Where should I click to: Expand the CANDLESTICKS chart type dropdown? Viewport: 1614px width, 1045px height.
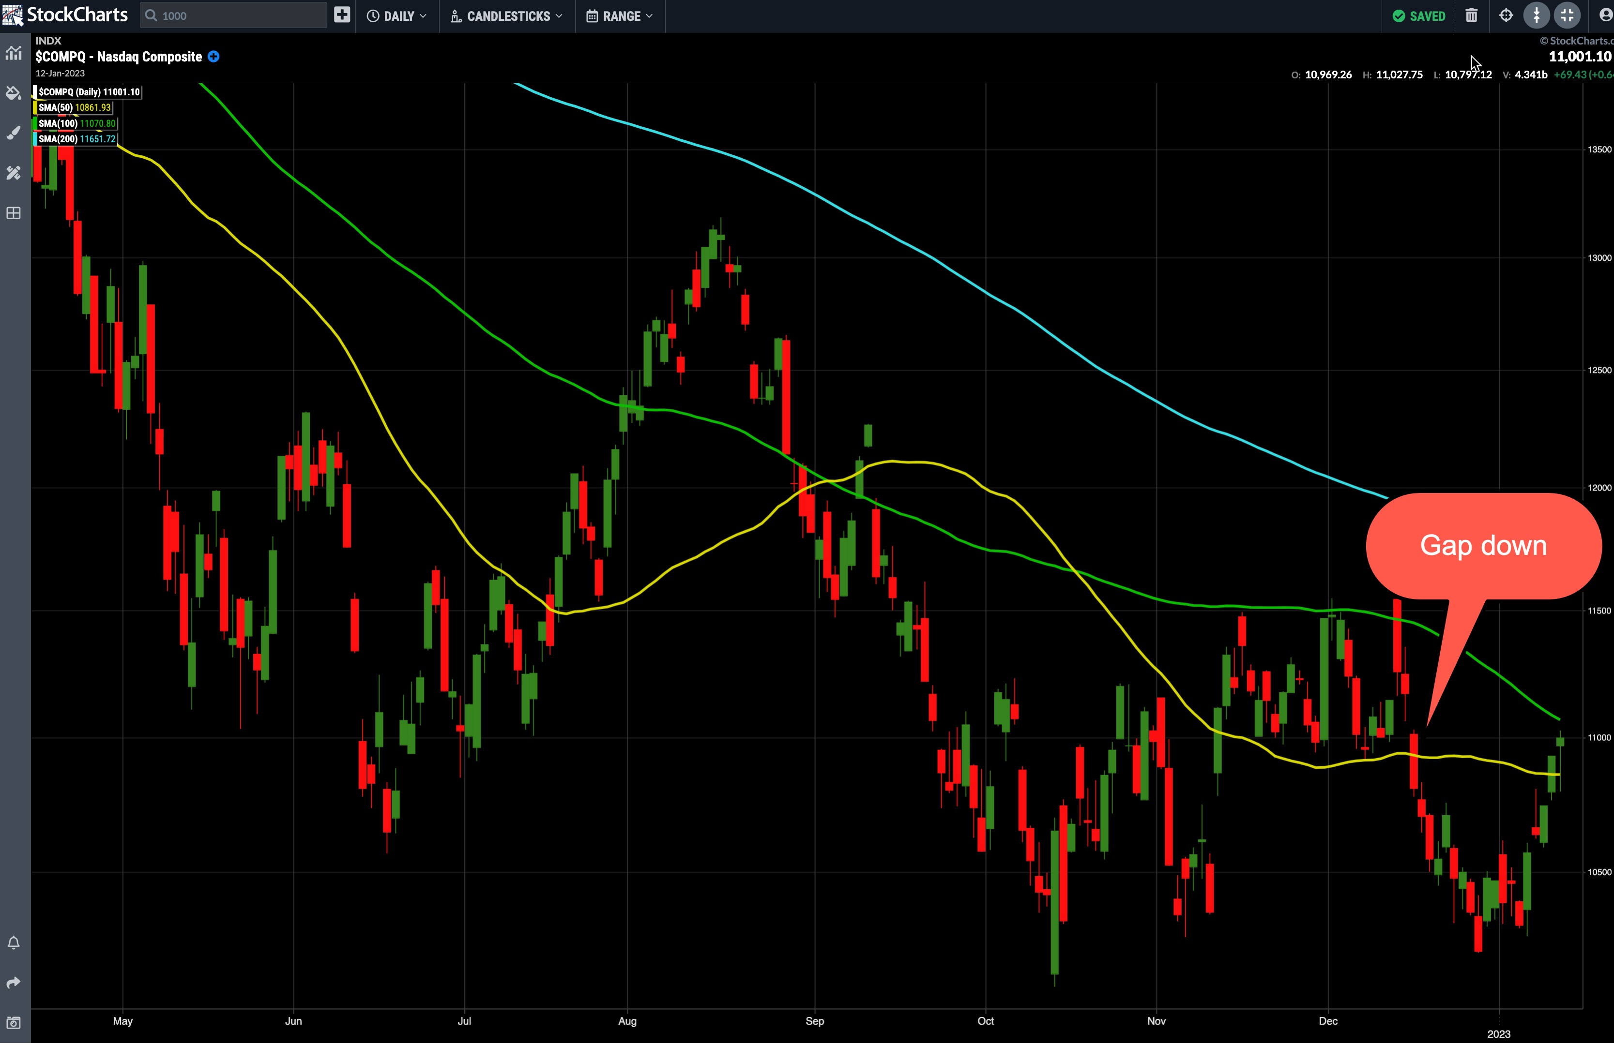pyautogui.click(x=506, y=15)
